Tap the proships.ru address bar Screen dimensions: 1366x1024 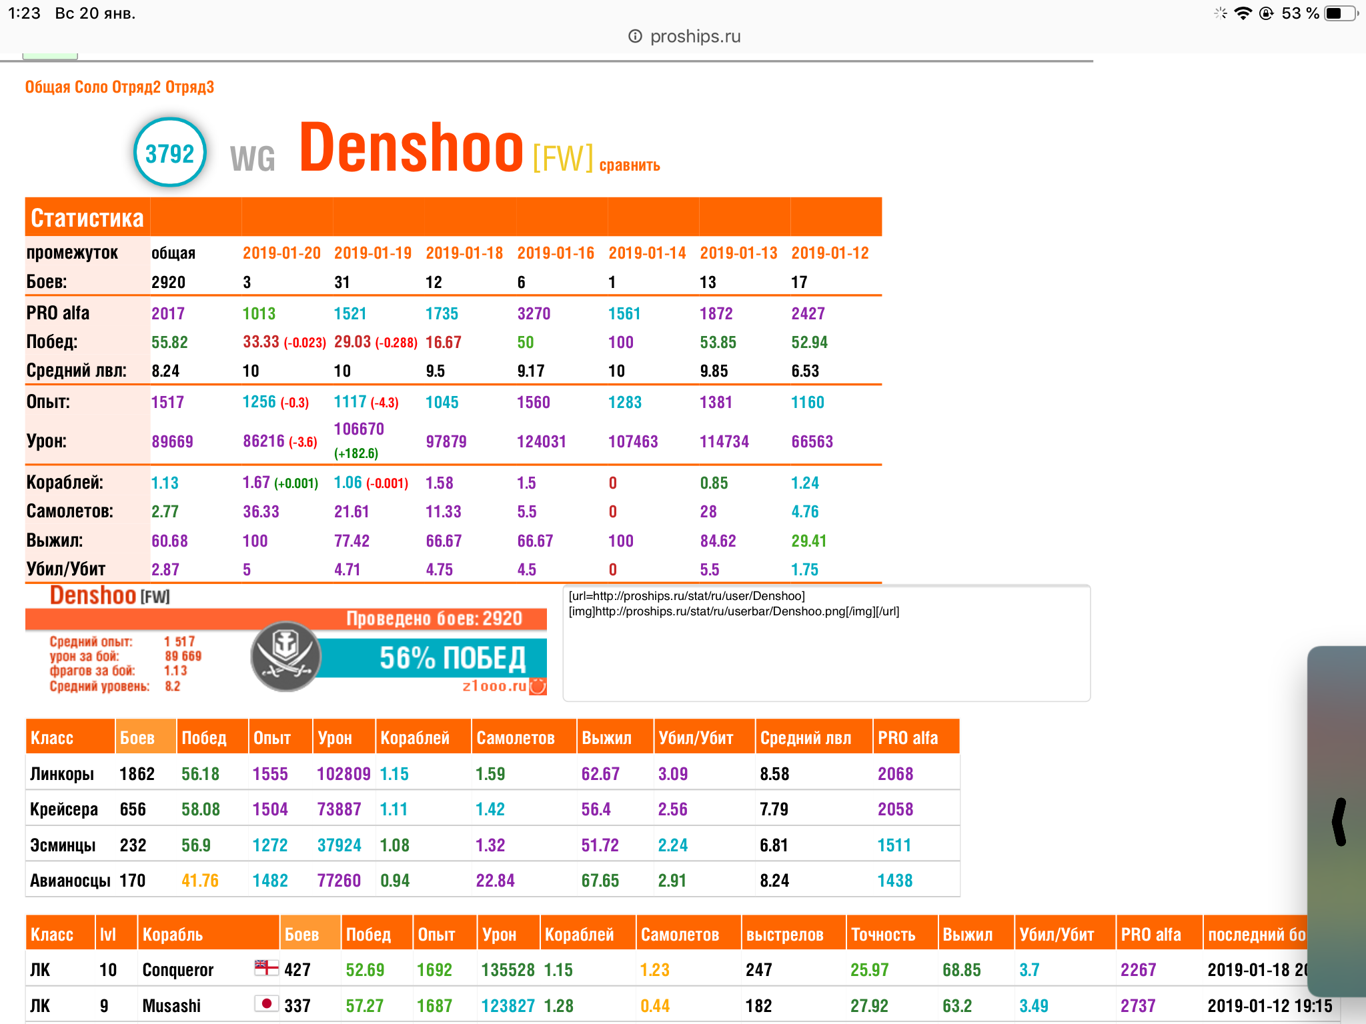click(684, 36)
